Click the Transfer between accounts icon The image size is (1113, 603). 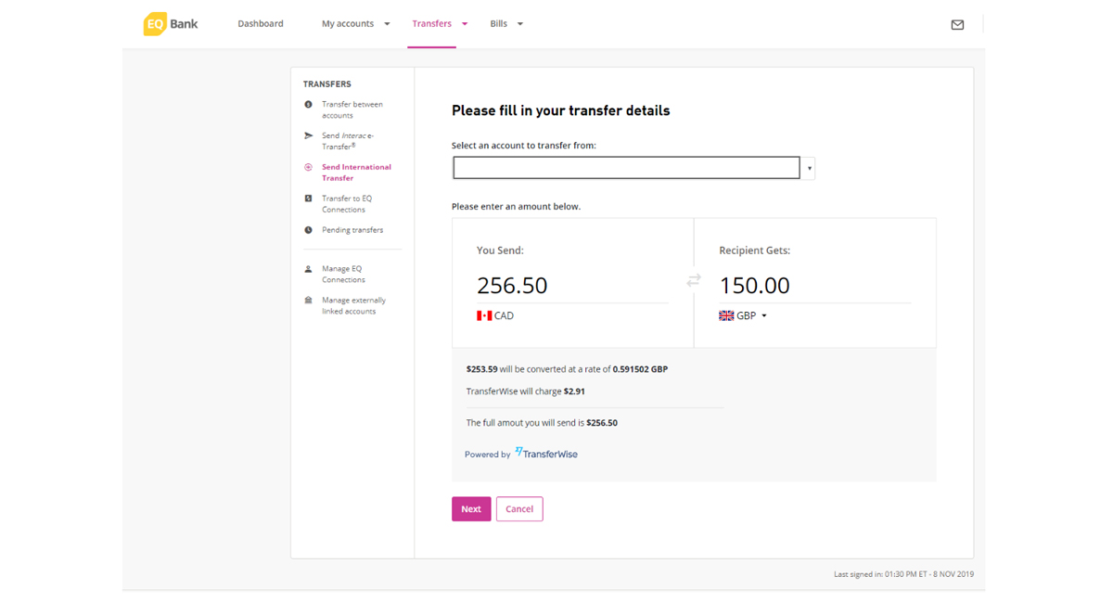(309, 105)
